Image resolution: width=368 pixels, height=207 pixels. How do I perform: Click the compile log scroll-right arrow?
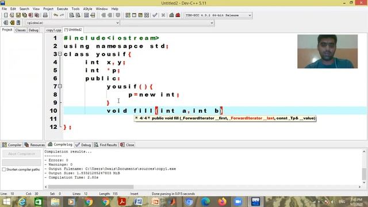point(359,187)
